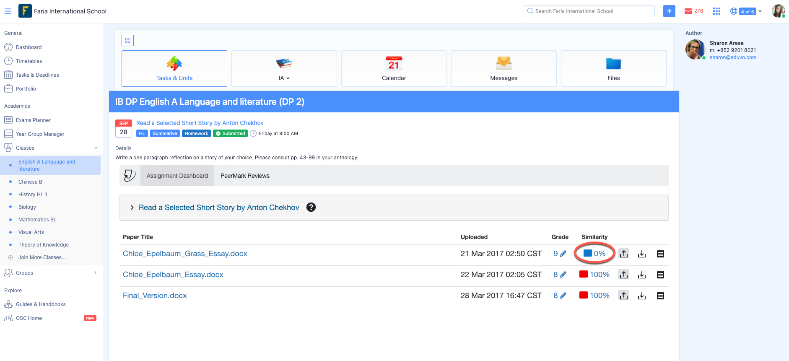Expand Read a Selected Short Story chevron
This screenshot has width=789, height=361.
(132, 208)
